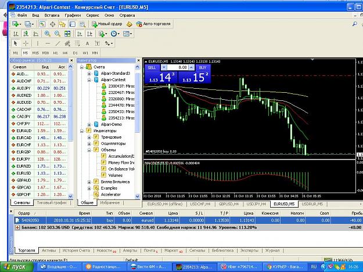Open История Счета terminal tab
The image size is (363, 272).
(x=76, y=251)
